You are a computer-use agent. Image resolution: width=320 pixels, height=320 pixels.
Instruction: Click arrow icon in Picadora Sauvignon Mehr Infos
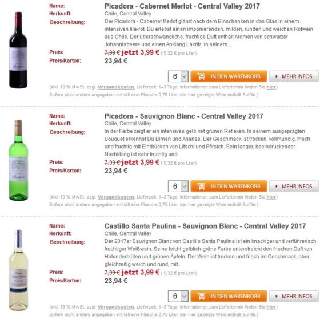coord(277,187)
